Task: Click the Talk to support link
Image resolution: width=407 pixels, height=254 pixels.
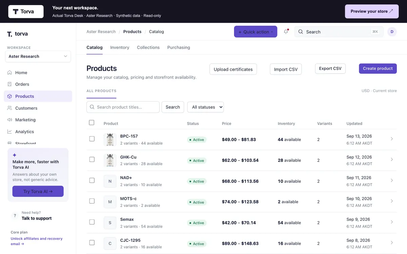Action: point(37,218)
